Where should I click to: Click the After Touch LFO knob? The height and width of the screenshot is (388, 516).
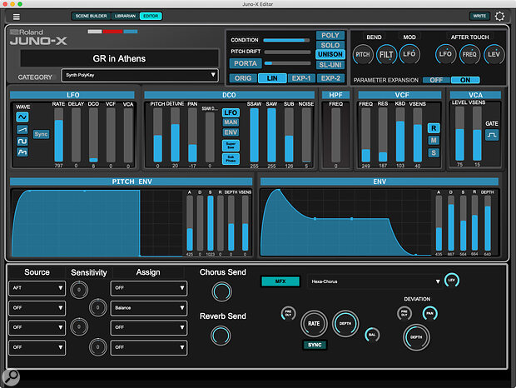pos(445,54)
